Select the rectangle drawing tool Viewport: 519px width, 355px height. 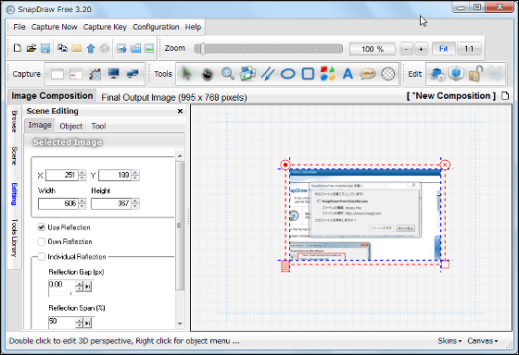coord(308,74)
